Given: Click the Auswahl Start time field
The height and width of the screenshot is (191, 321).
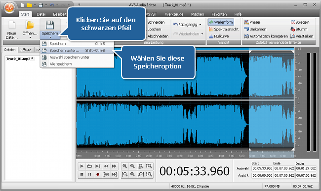Looking at the screenshot, I should 262,168.
